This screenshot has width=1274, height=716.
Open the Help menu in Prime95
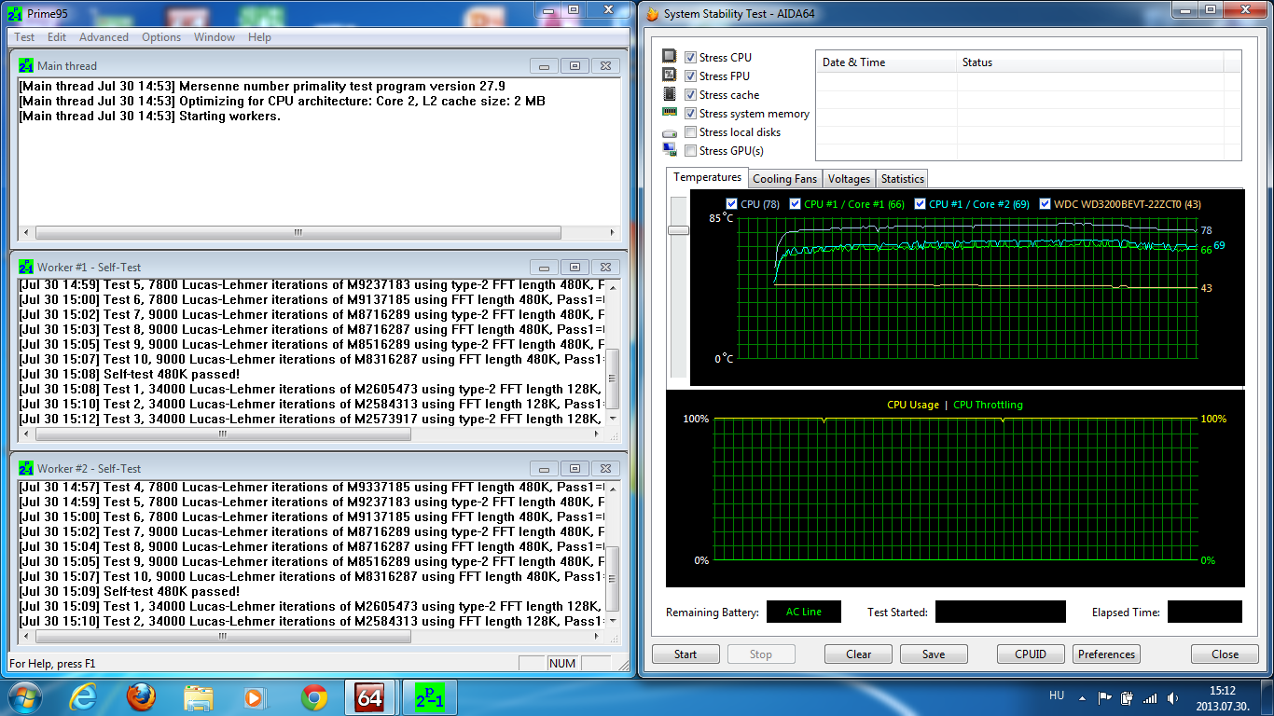click(259, 37)
